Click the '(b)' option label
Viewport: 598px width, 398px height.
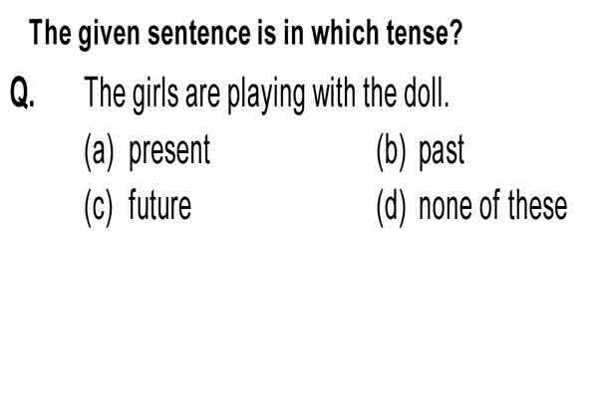pyautogui.click(x=392, y=152)
